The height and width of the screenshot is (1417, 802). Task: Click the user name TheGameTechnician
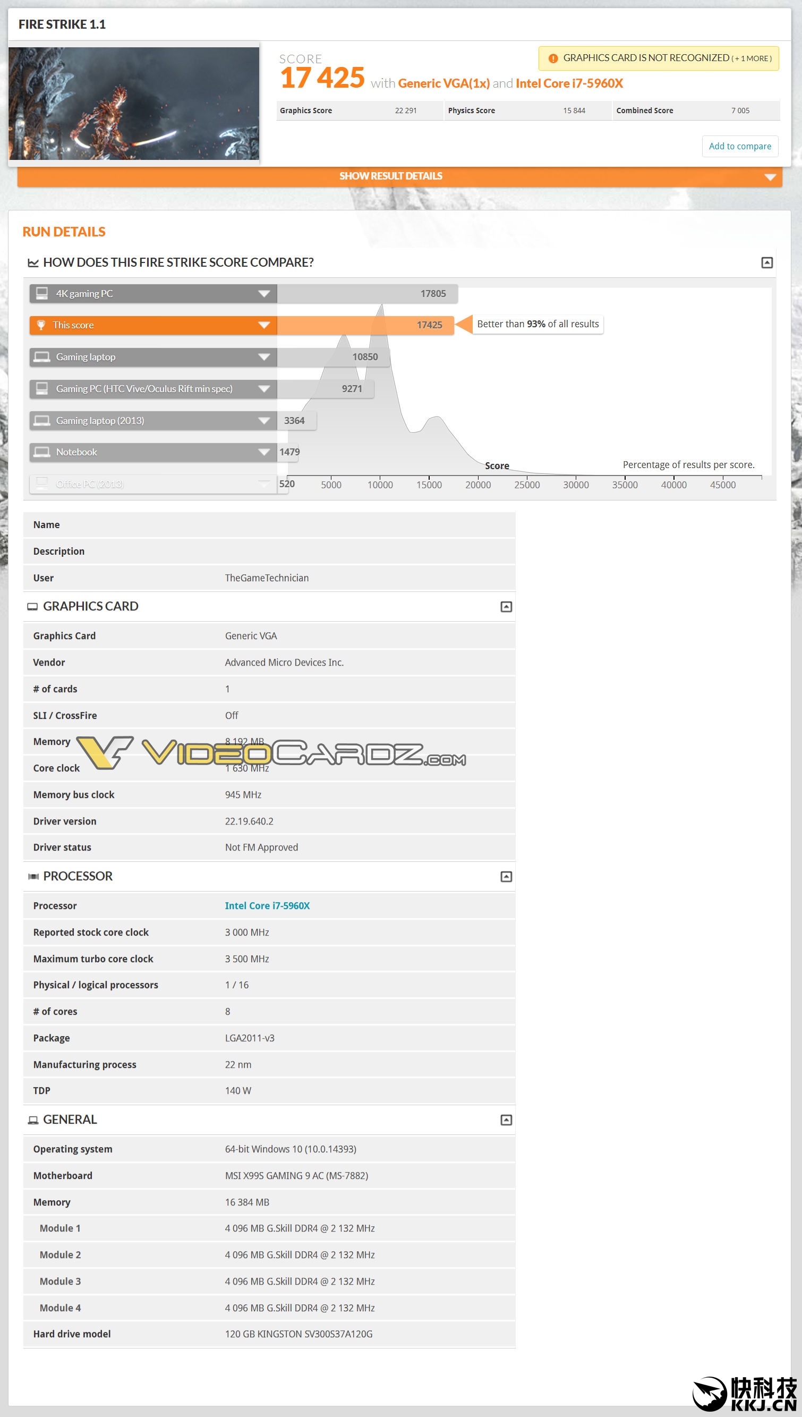click(x=267, y=578)
